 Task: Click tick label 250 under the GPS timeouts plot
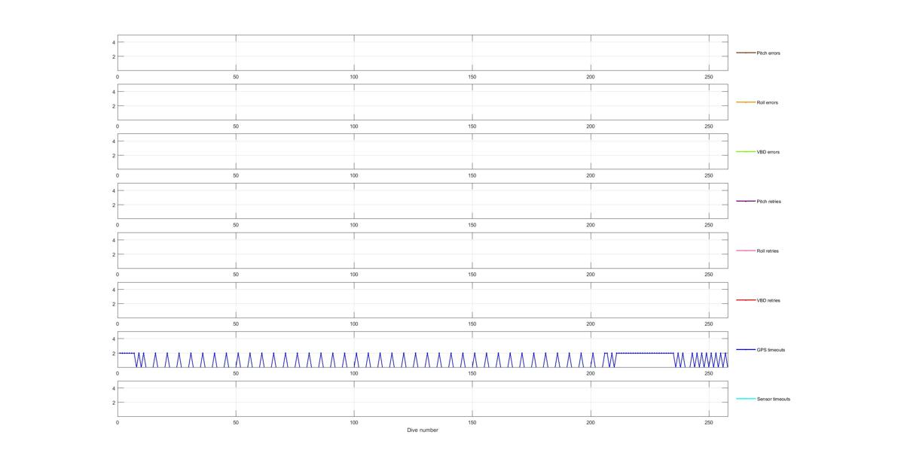(709, 373)
